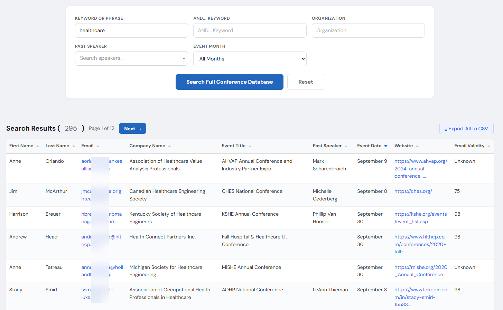503x310 pixels.
Task: Open the kshe.org events link
Action: (x=420, y=218)
